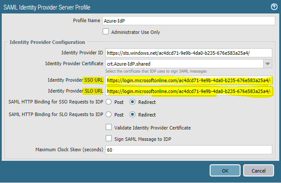This screenshot has width=281, height=183.
Task: Click the certificate dropdown arrow
Action: (x=268, y=64)
